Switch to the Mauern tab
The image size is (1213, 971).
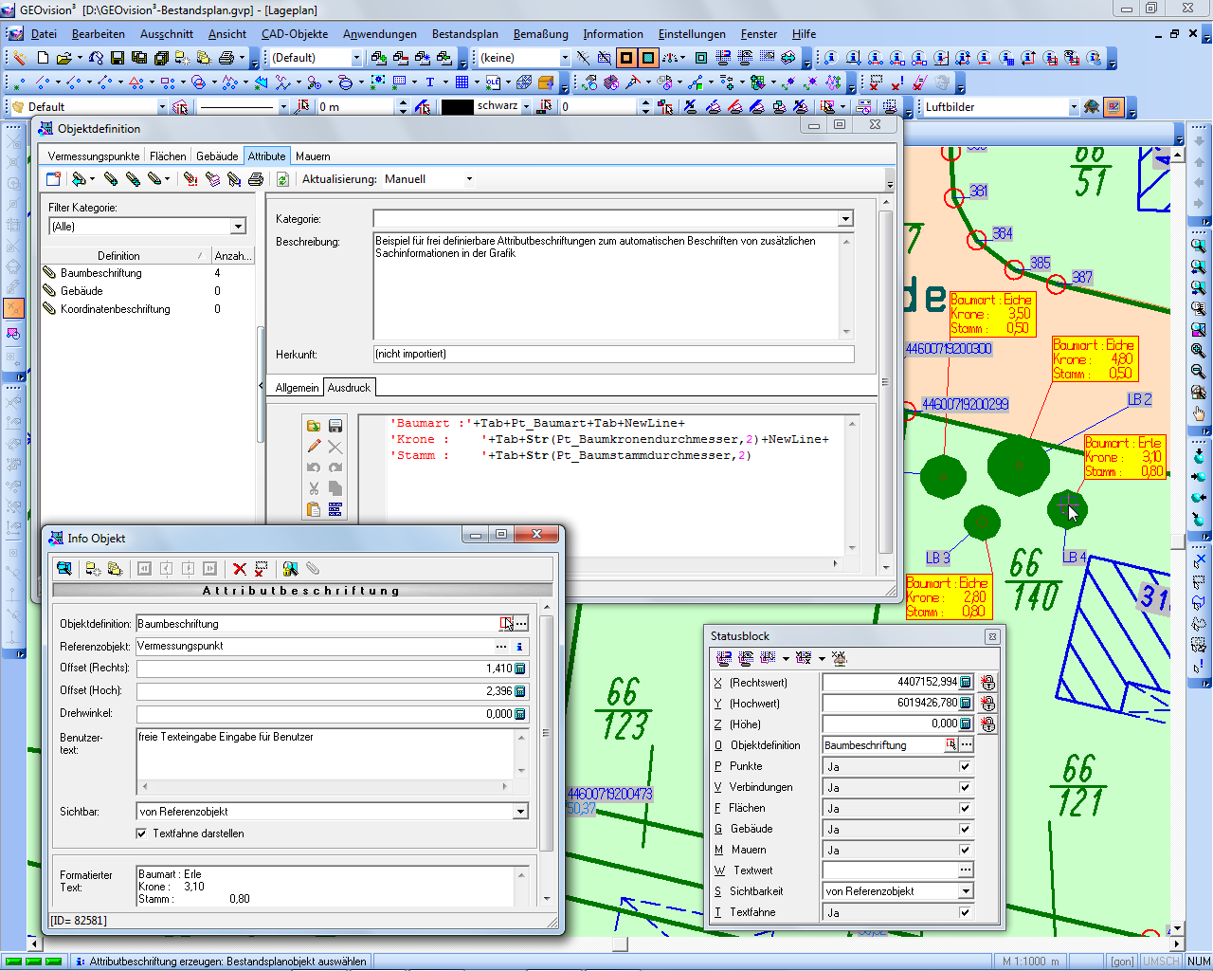click(313, 156)
